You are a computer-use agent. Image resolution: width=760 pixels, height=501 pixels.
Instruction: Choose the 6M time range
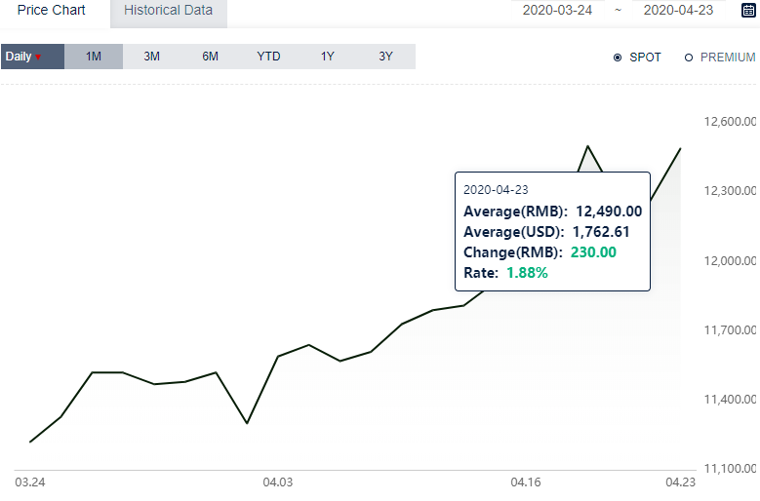click(211, 57)
